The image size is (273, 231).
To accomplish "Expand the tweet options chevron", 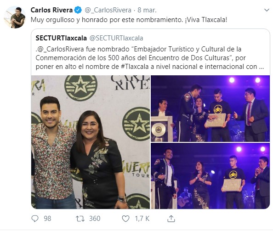I will 267,10.
